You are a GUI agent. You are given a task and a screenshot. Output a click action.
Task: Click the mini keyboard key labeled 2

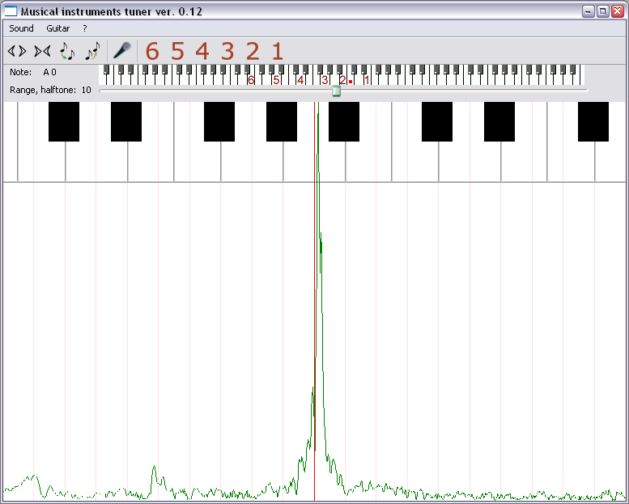pyautogui.click(x=342, y=80)
